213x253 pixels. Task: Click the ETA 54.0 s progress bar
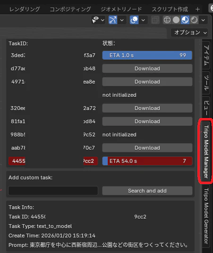[x=147, y=161]
